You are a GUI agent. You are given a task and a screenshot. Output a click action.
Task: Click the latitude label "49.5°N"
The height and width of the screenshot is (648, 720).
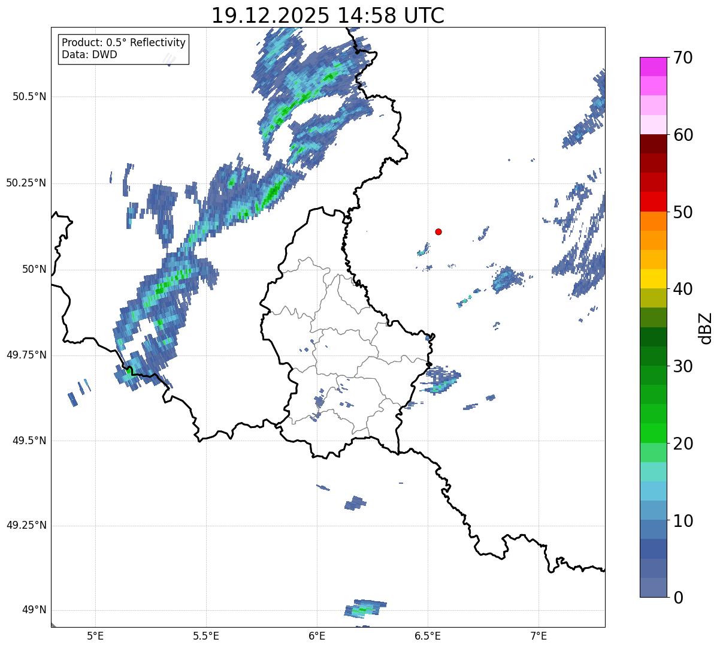pos(29,441)
